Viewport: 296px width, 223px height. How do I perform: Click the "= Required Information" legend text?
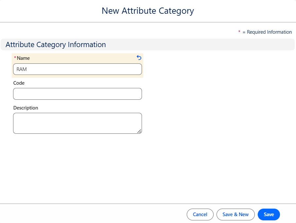[x=267, y=32]
